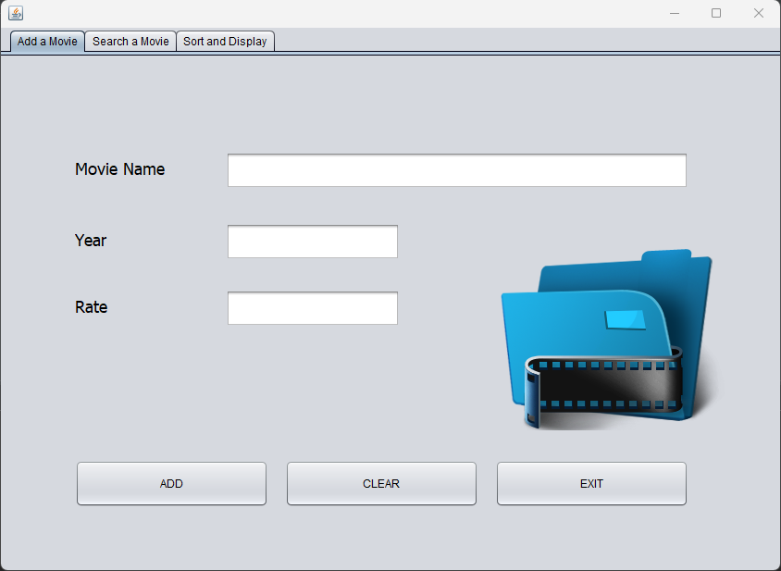
Task: Hit the CLEAR button
Action: 381,484
